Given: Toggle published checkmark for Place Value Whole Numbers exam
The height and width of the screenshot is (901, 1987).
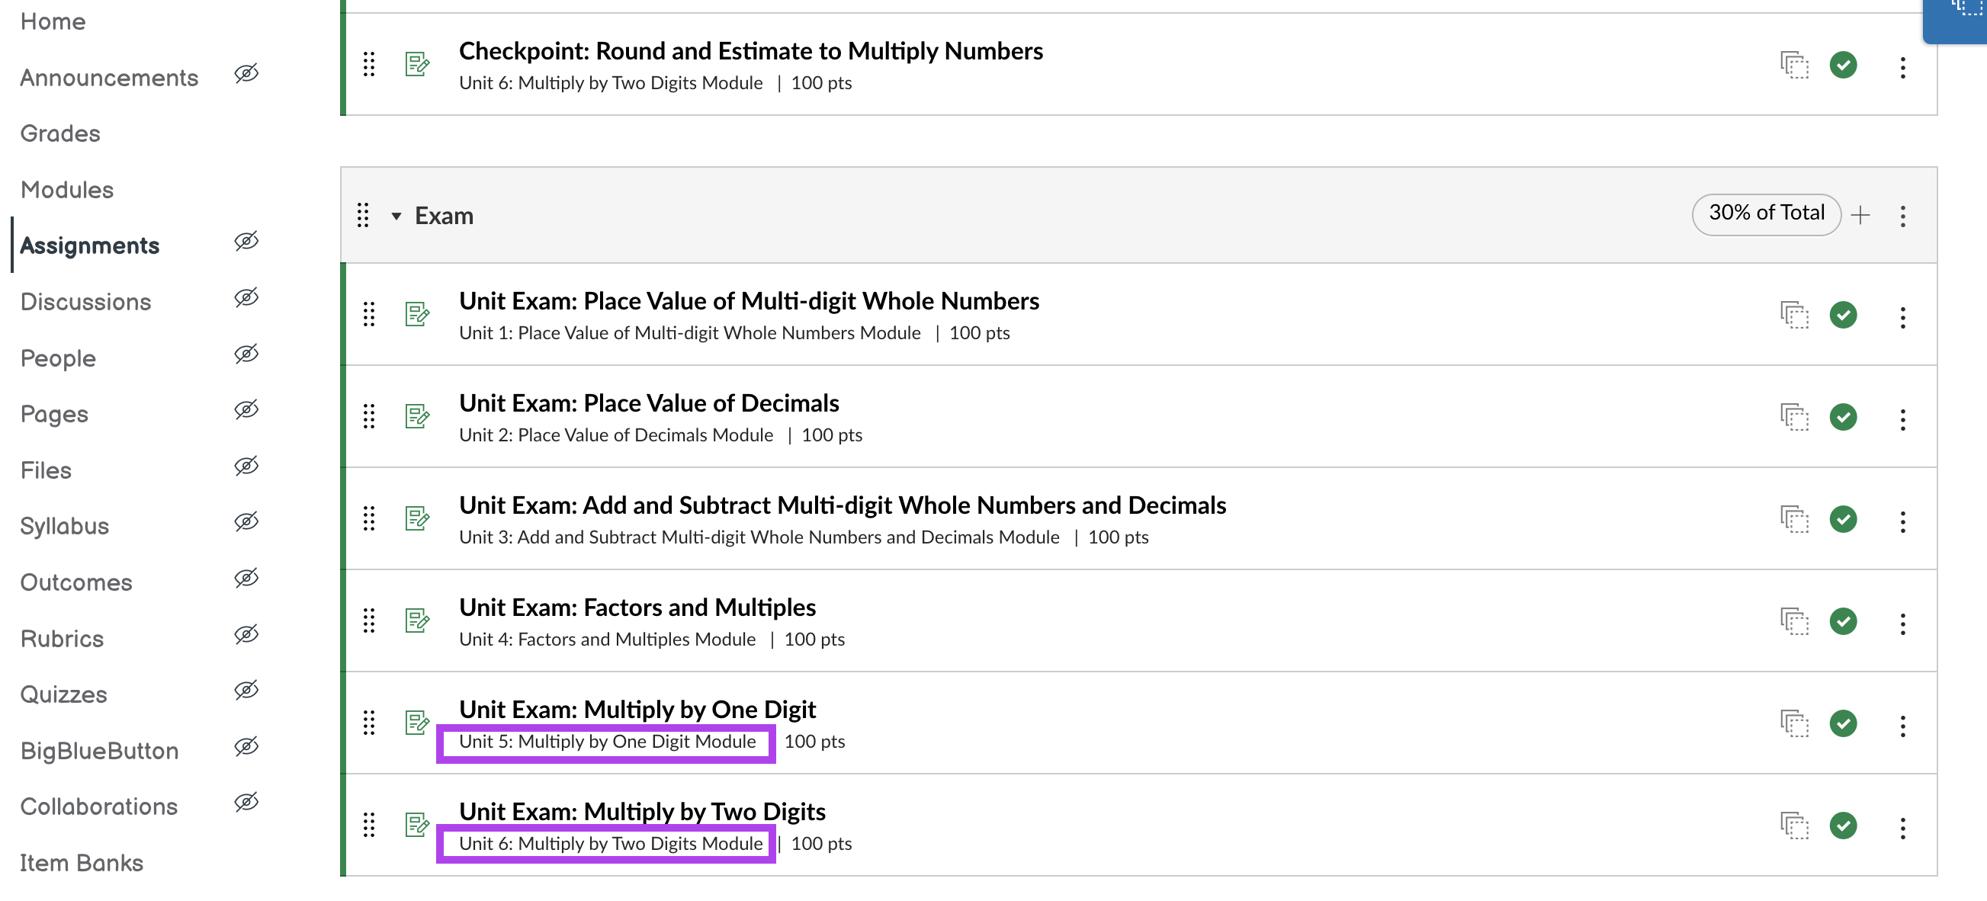Looking at the screenshot, I should pyautogui.click(x=1843, y=316).
